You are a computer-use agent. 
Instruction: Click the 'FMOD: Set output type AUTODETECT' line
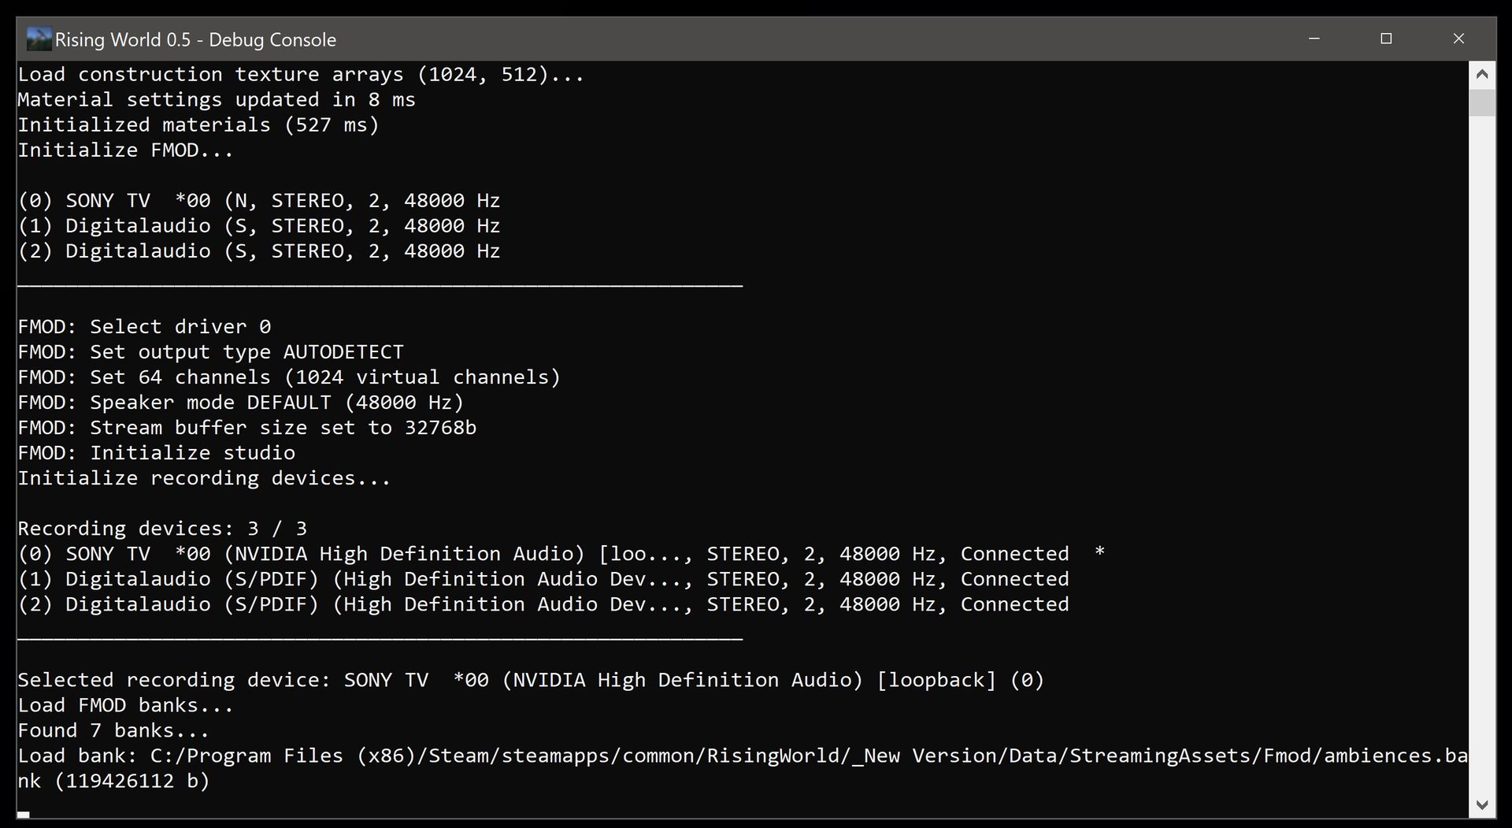[x=210, y=352]
